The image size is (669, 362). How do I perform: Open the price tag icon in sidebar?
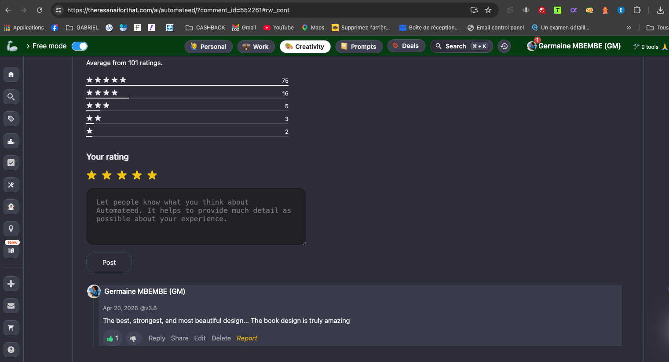[x=11, y=119]
